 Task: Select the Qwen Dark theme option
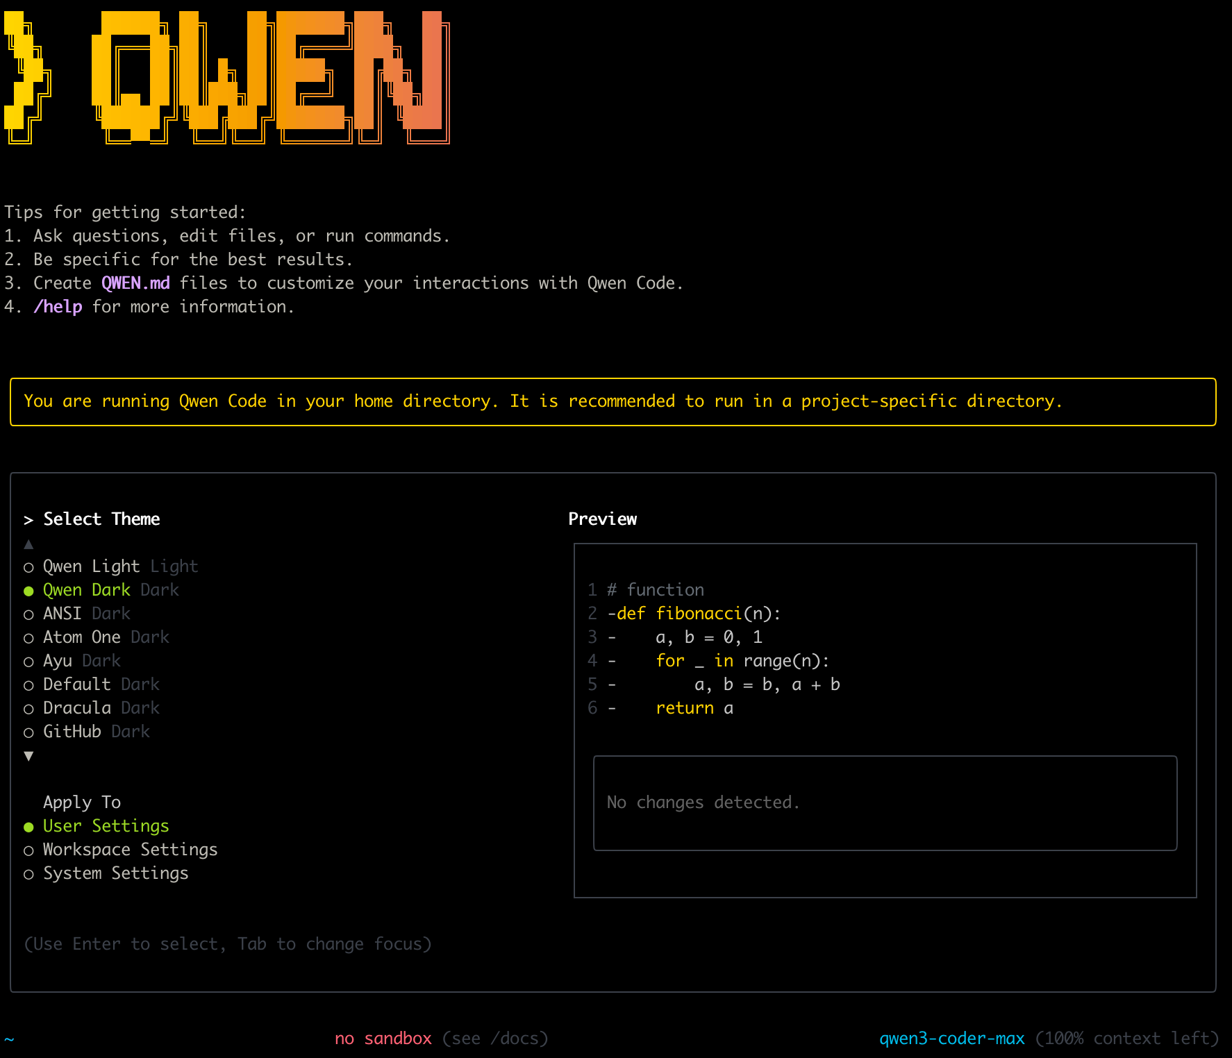point(101,590)
